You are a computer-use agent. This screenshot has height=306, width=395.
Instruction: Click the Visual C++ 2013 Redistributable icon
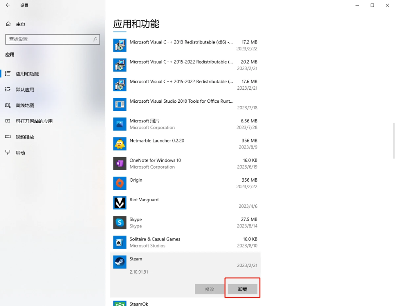point(120,45)
